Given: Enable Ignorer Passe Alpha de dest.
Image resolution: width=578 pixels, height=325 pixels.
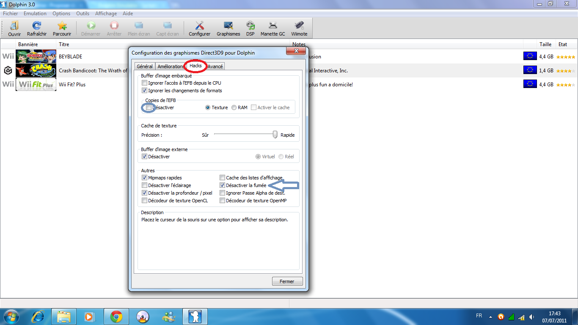Looking at the screenshot, I should tap(223, 193).
